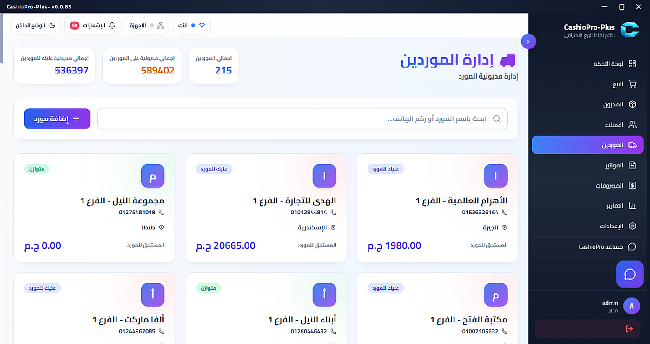
Task: Click الهدى للتجارة supplier avatar icon
Action: [x=324, y=176]
